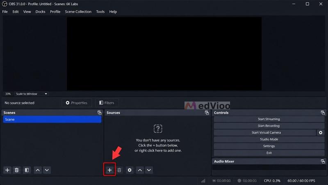
Task: Click the Exit button
Action: (269, 153)
